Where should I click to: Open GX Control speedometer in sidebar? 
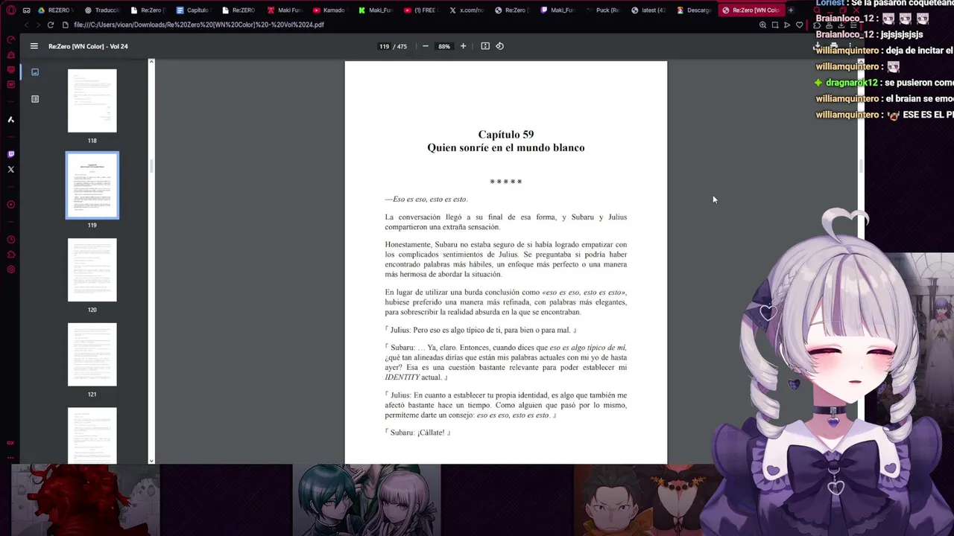click(11, 39)
